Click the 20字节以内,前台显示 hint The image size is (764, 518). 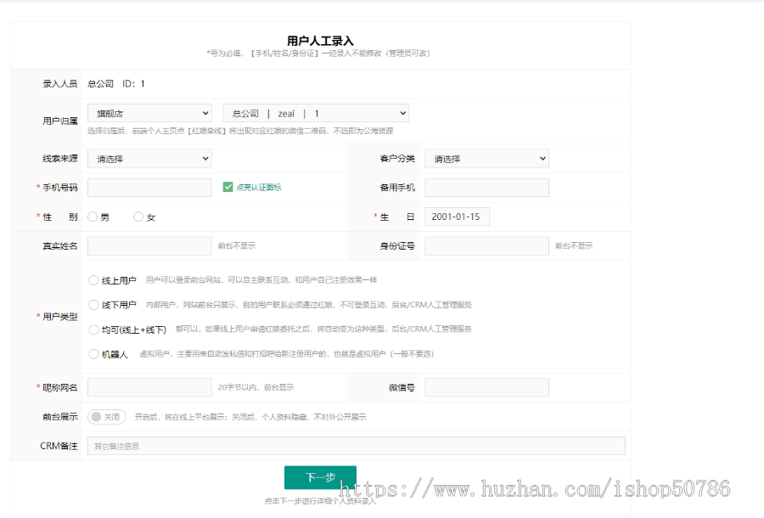coord(256,387)
